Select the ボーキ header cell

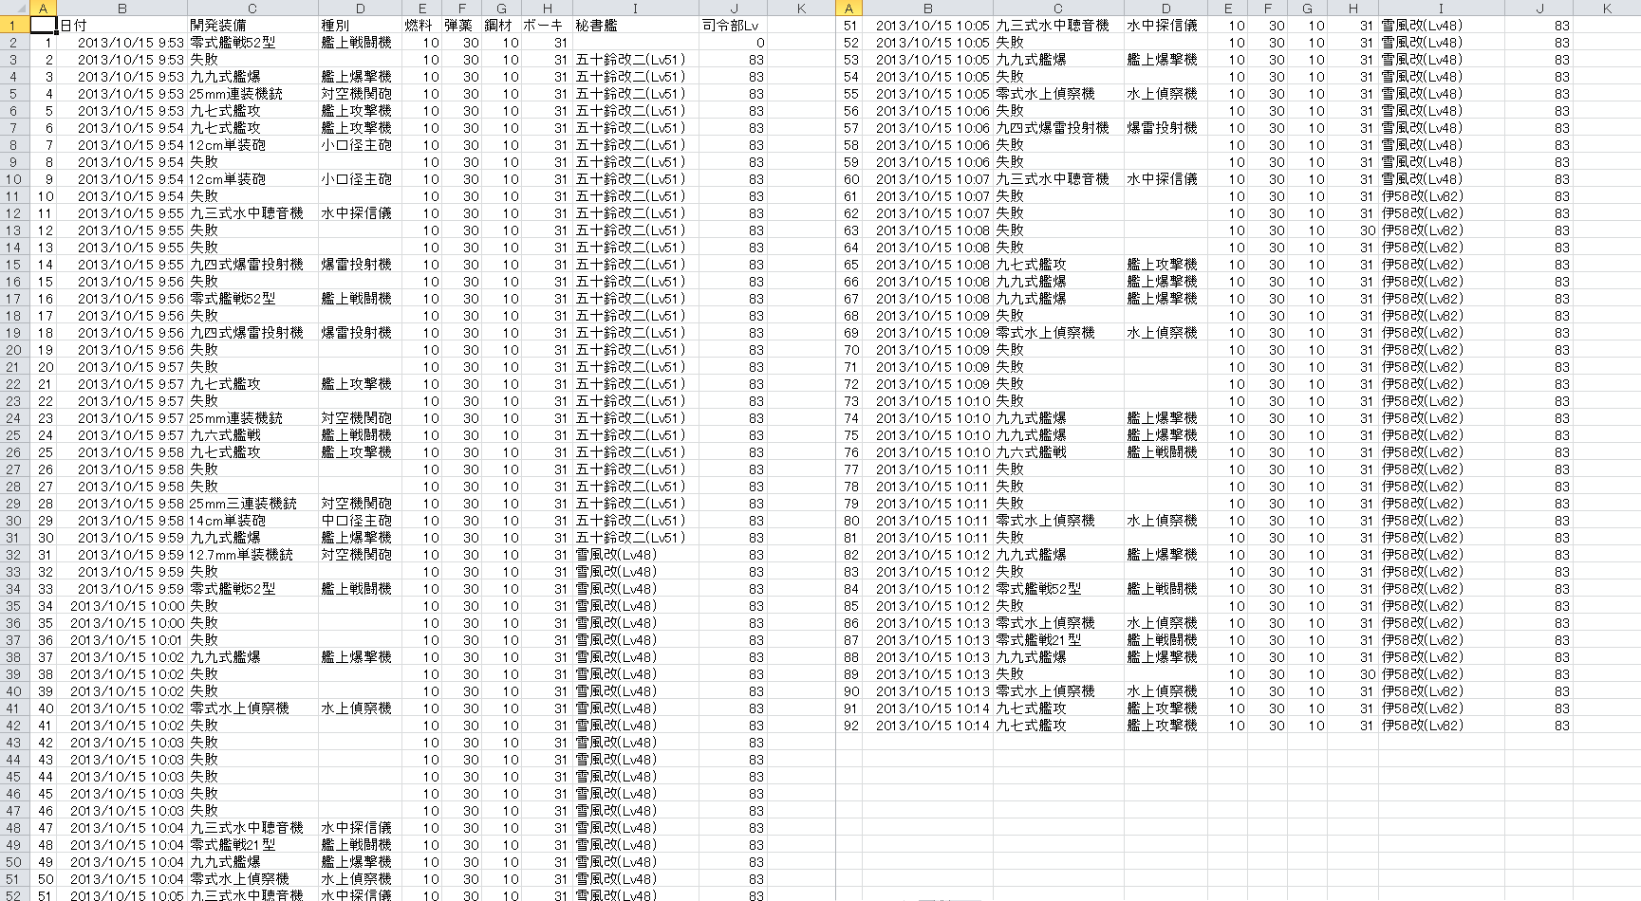pyautogui.click(x=547, y=26)
